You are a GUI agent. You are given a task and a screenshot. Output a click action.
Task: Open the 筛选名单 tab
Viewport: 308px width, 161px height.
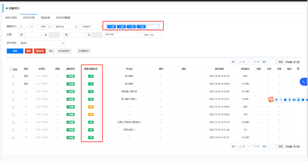click(x=45, y=18)
